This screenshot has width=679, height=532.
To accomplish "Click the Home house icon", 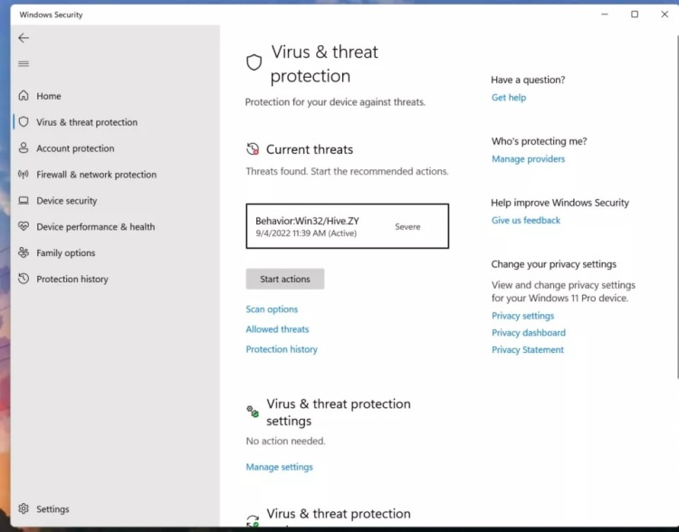I will pos(24,96).
